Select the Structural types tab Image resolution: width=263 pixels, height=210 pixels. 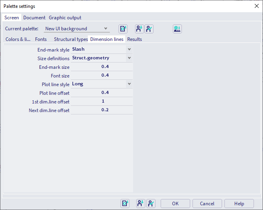click(71, 39)
